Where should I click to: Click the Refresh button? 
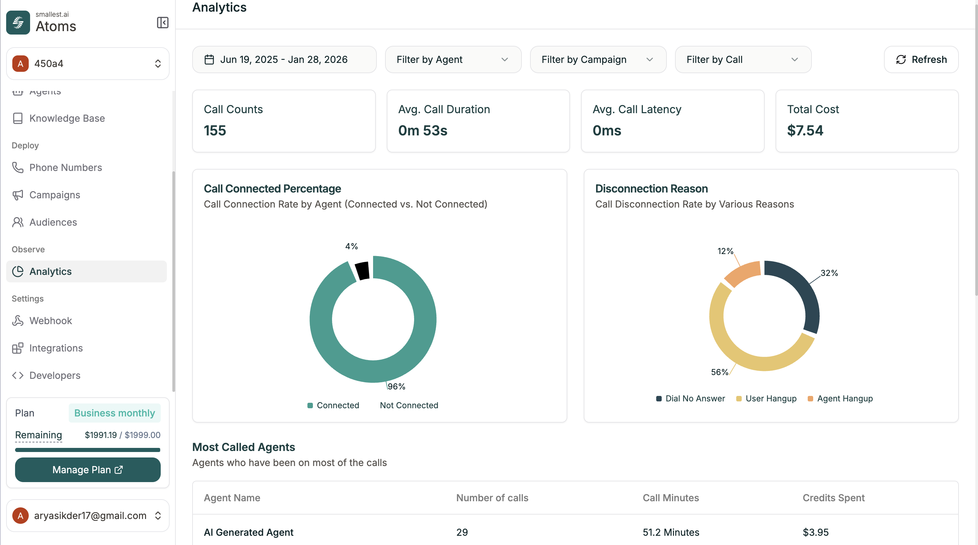922,59
